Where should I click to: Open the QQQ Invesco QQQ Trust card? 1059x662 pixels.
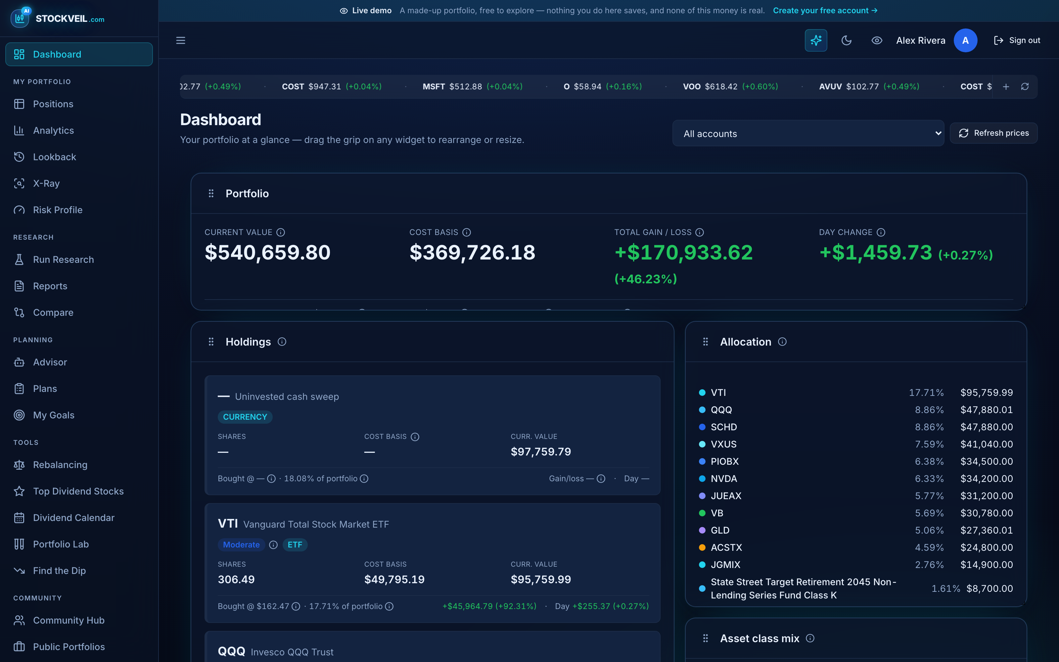432,647
